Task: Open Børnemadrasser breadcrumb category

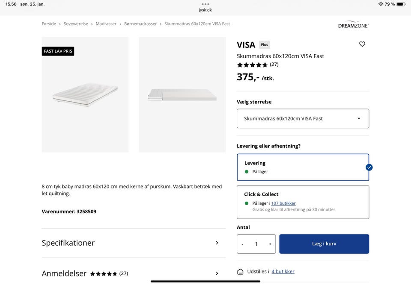Action: pyautogui.click(x=140, y=24)
